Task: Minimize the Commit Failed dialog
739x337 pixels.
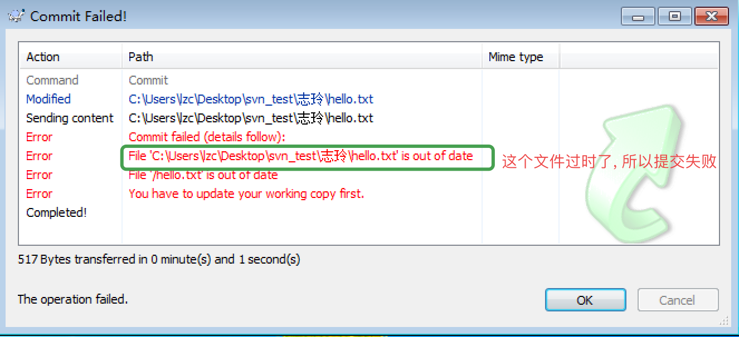Action: click(638, 16)
